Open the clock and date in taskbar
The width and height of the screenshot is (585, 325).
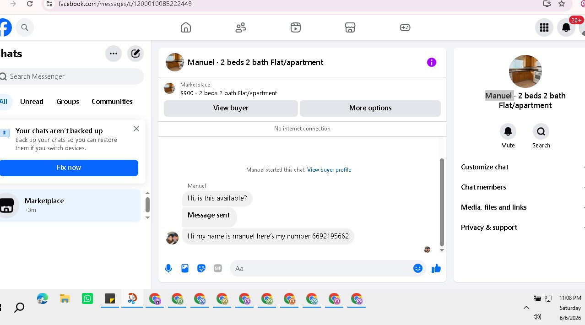point(570,308)
